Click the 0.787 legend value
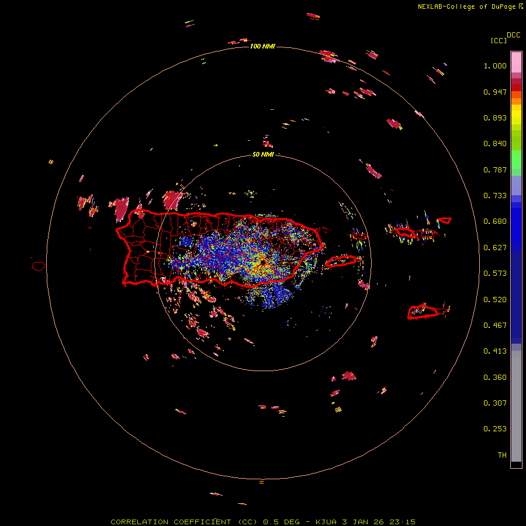Image resolution: width=526 pixels, height=526 pixels. [x=495, y=169]
